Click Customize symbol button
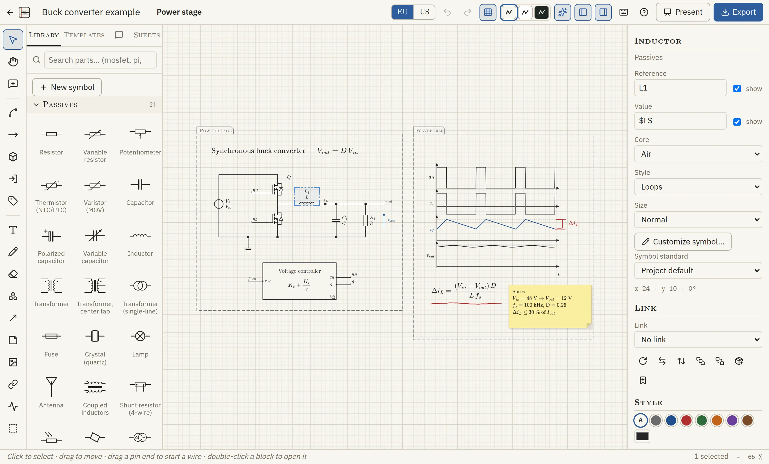This screenshot has height=464, width=769. tap(682, 242)
